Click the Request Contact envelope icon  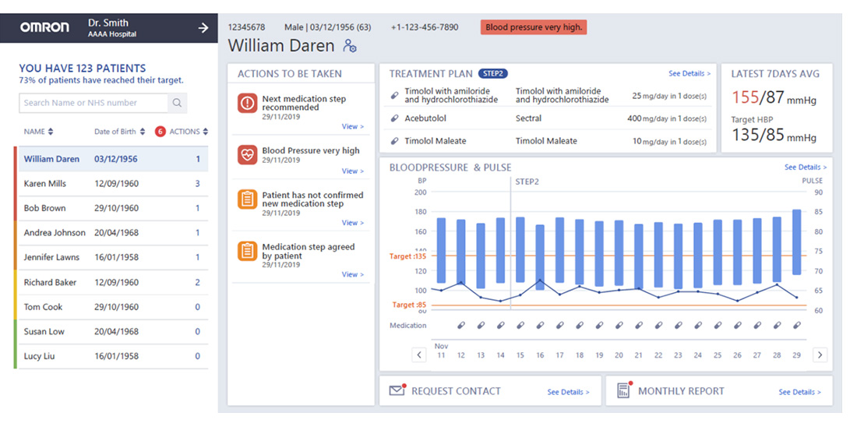coord(397,391)
